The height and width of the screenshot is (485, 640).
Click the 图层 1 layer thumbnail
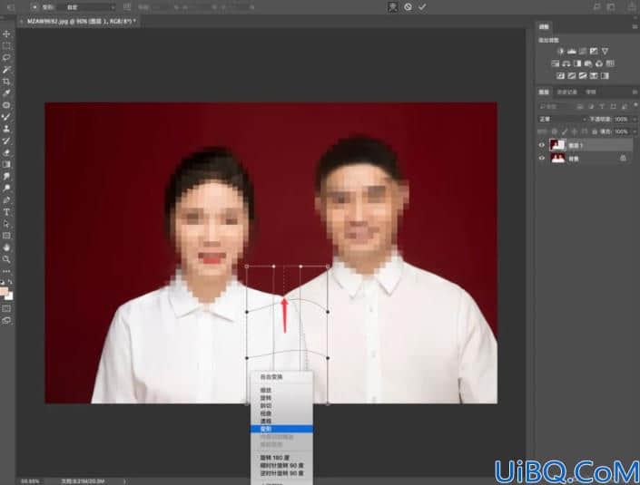(x=557, y=145)
